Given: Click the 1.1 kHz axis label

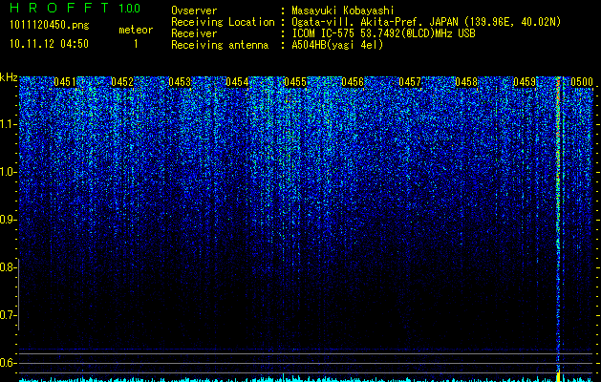Looking at the screenshot, I should [9, 124].
